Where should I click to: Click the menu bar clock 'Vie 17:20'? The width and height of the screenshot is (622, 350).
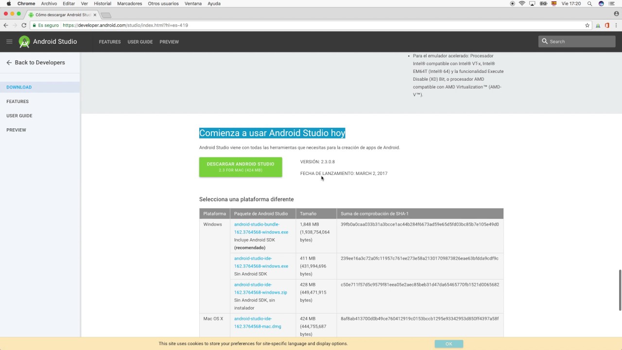pos(571,3)
